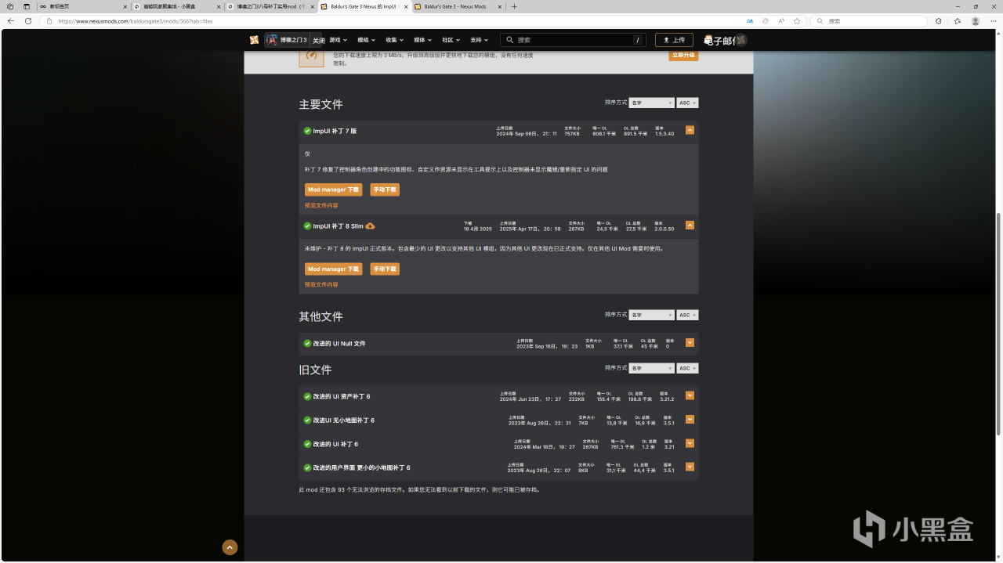This screenshot has height=563, width=1003.
Task: Expand the 改进的 UI 补丁 6 entry
Action: (690, 442)
